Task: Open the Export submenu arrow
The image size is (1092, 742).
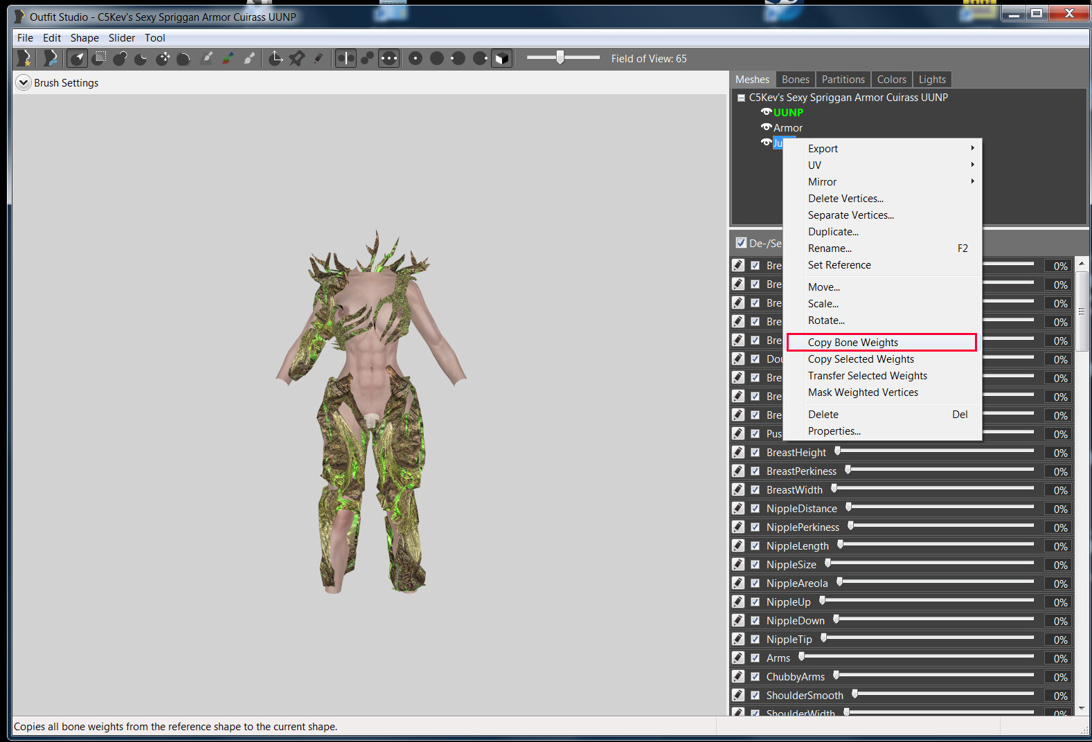Action: (972, 148)
